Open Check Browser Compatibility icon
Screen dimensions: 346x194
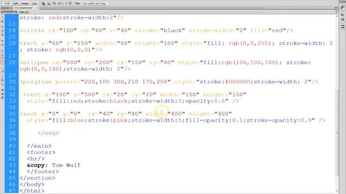60,4
